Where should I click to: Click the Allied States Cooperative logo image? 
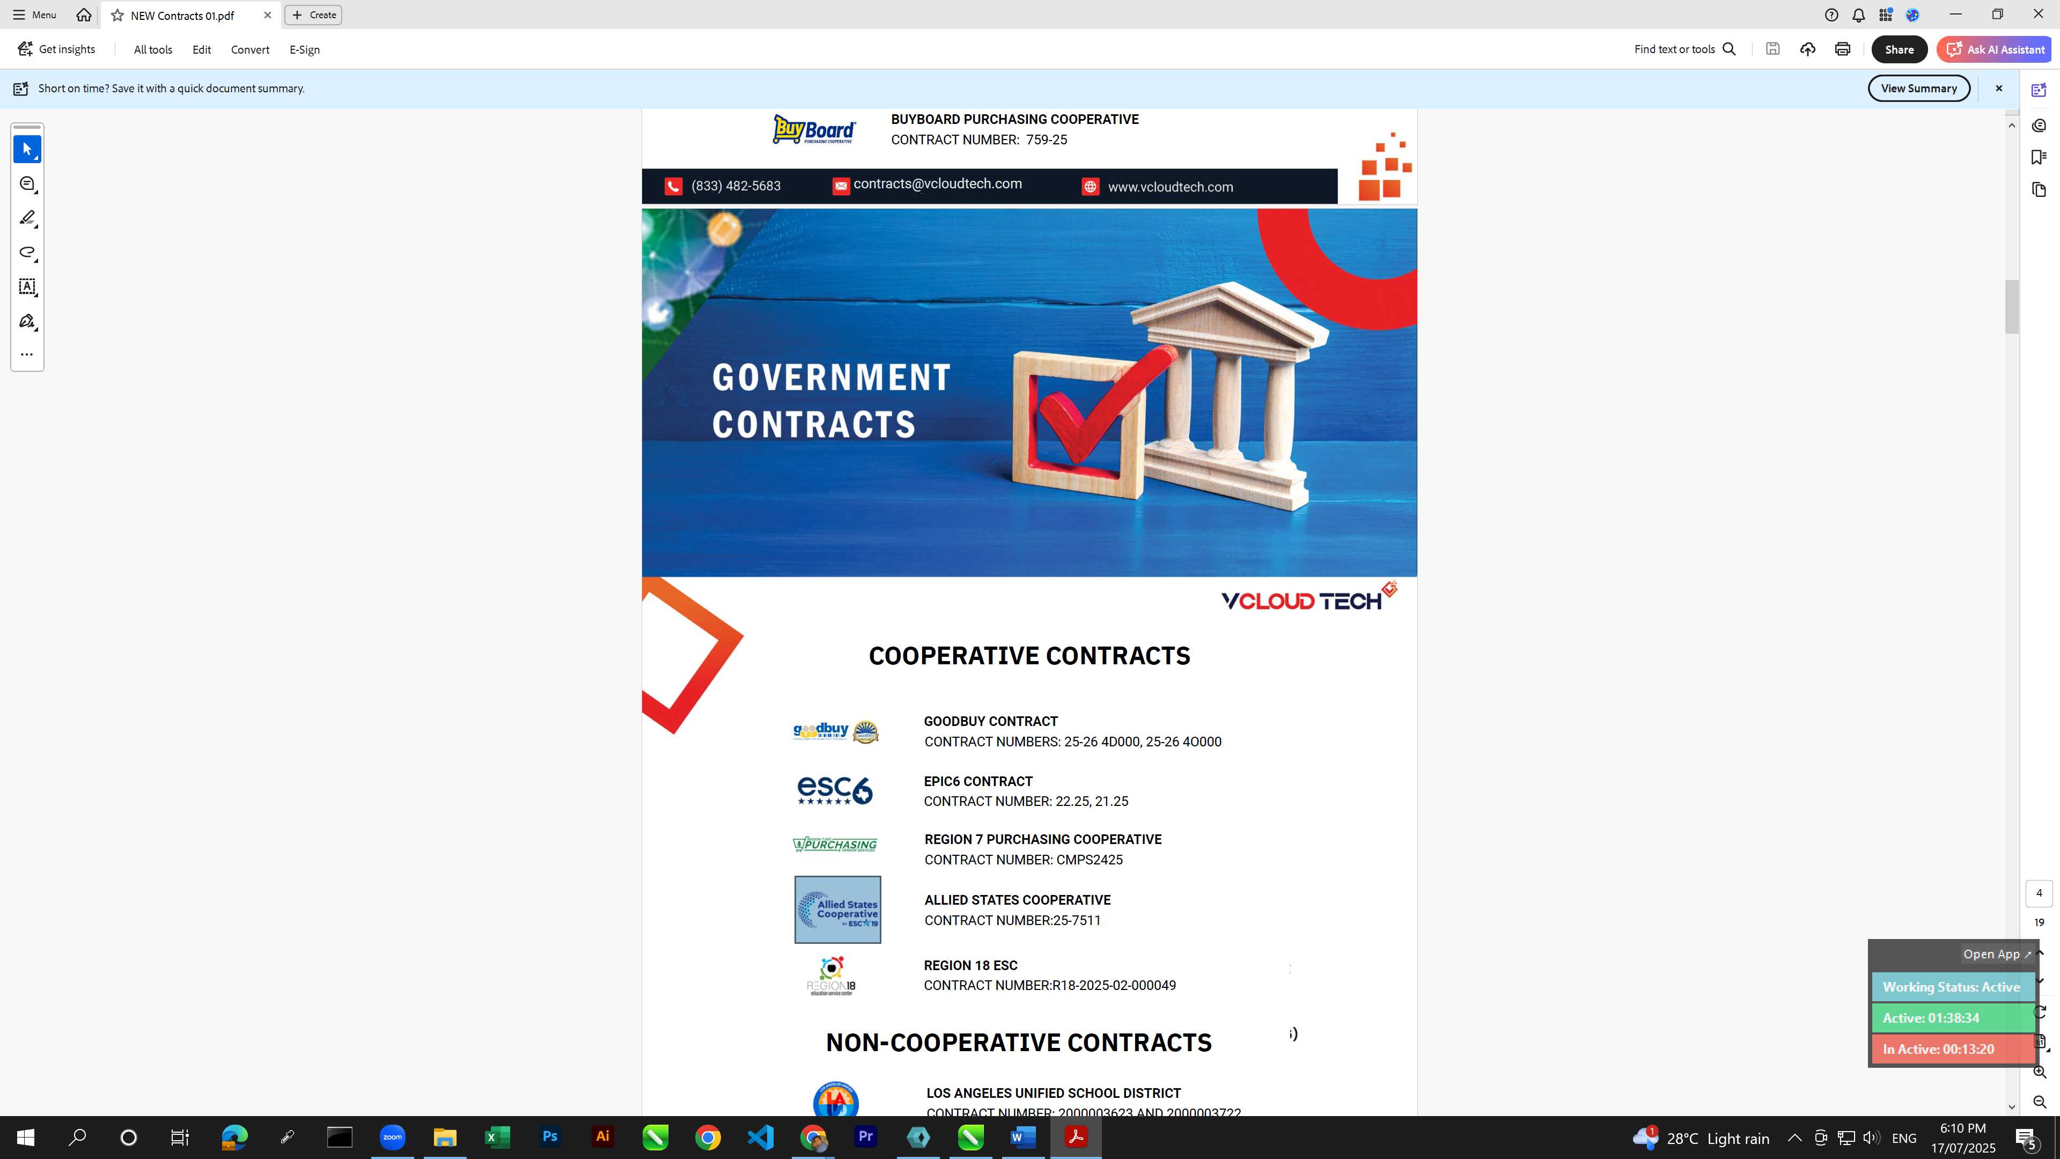837,909
